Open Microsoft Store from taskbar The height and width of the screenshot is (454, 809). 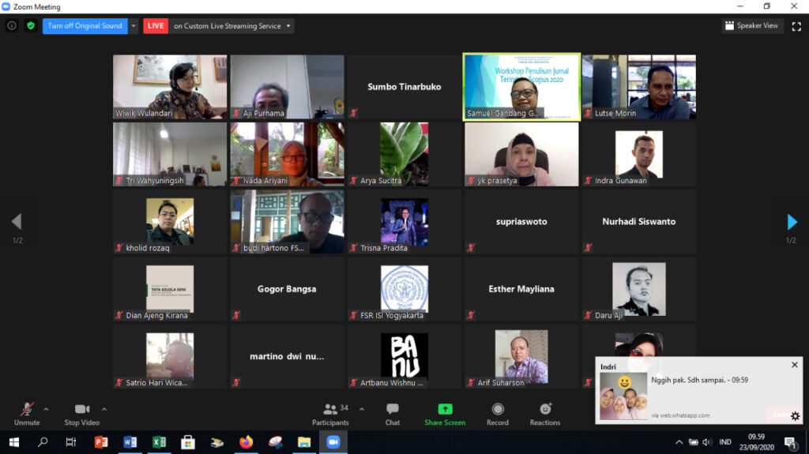point(188,442)
